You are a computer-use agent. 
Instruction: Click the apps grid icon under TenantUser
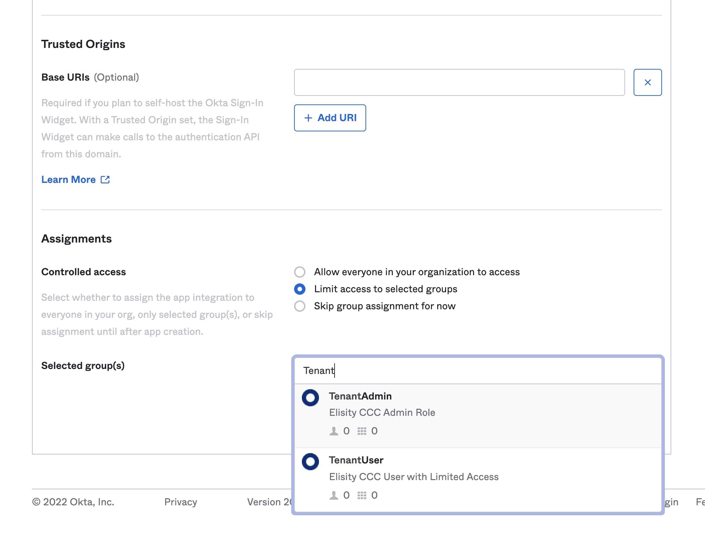(x=362, y=495)
